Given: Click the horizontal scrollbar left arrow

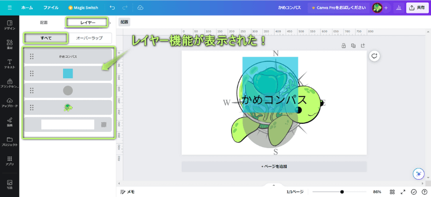Looking at the screenshot, I should click(x=119, y=183).
